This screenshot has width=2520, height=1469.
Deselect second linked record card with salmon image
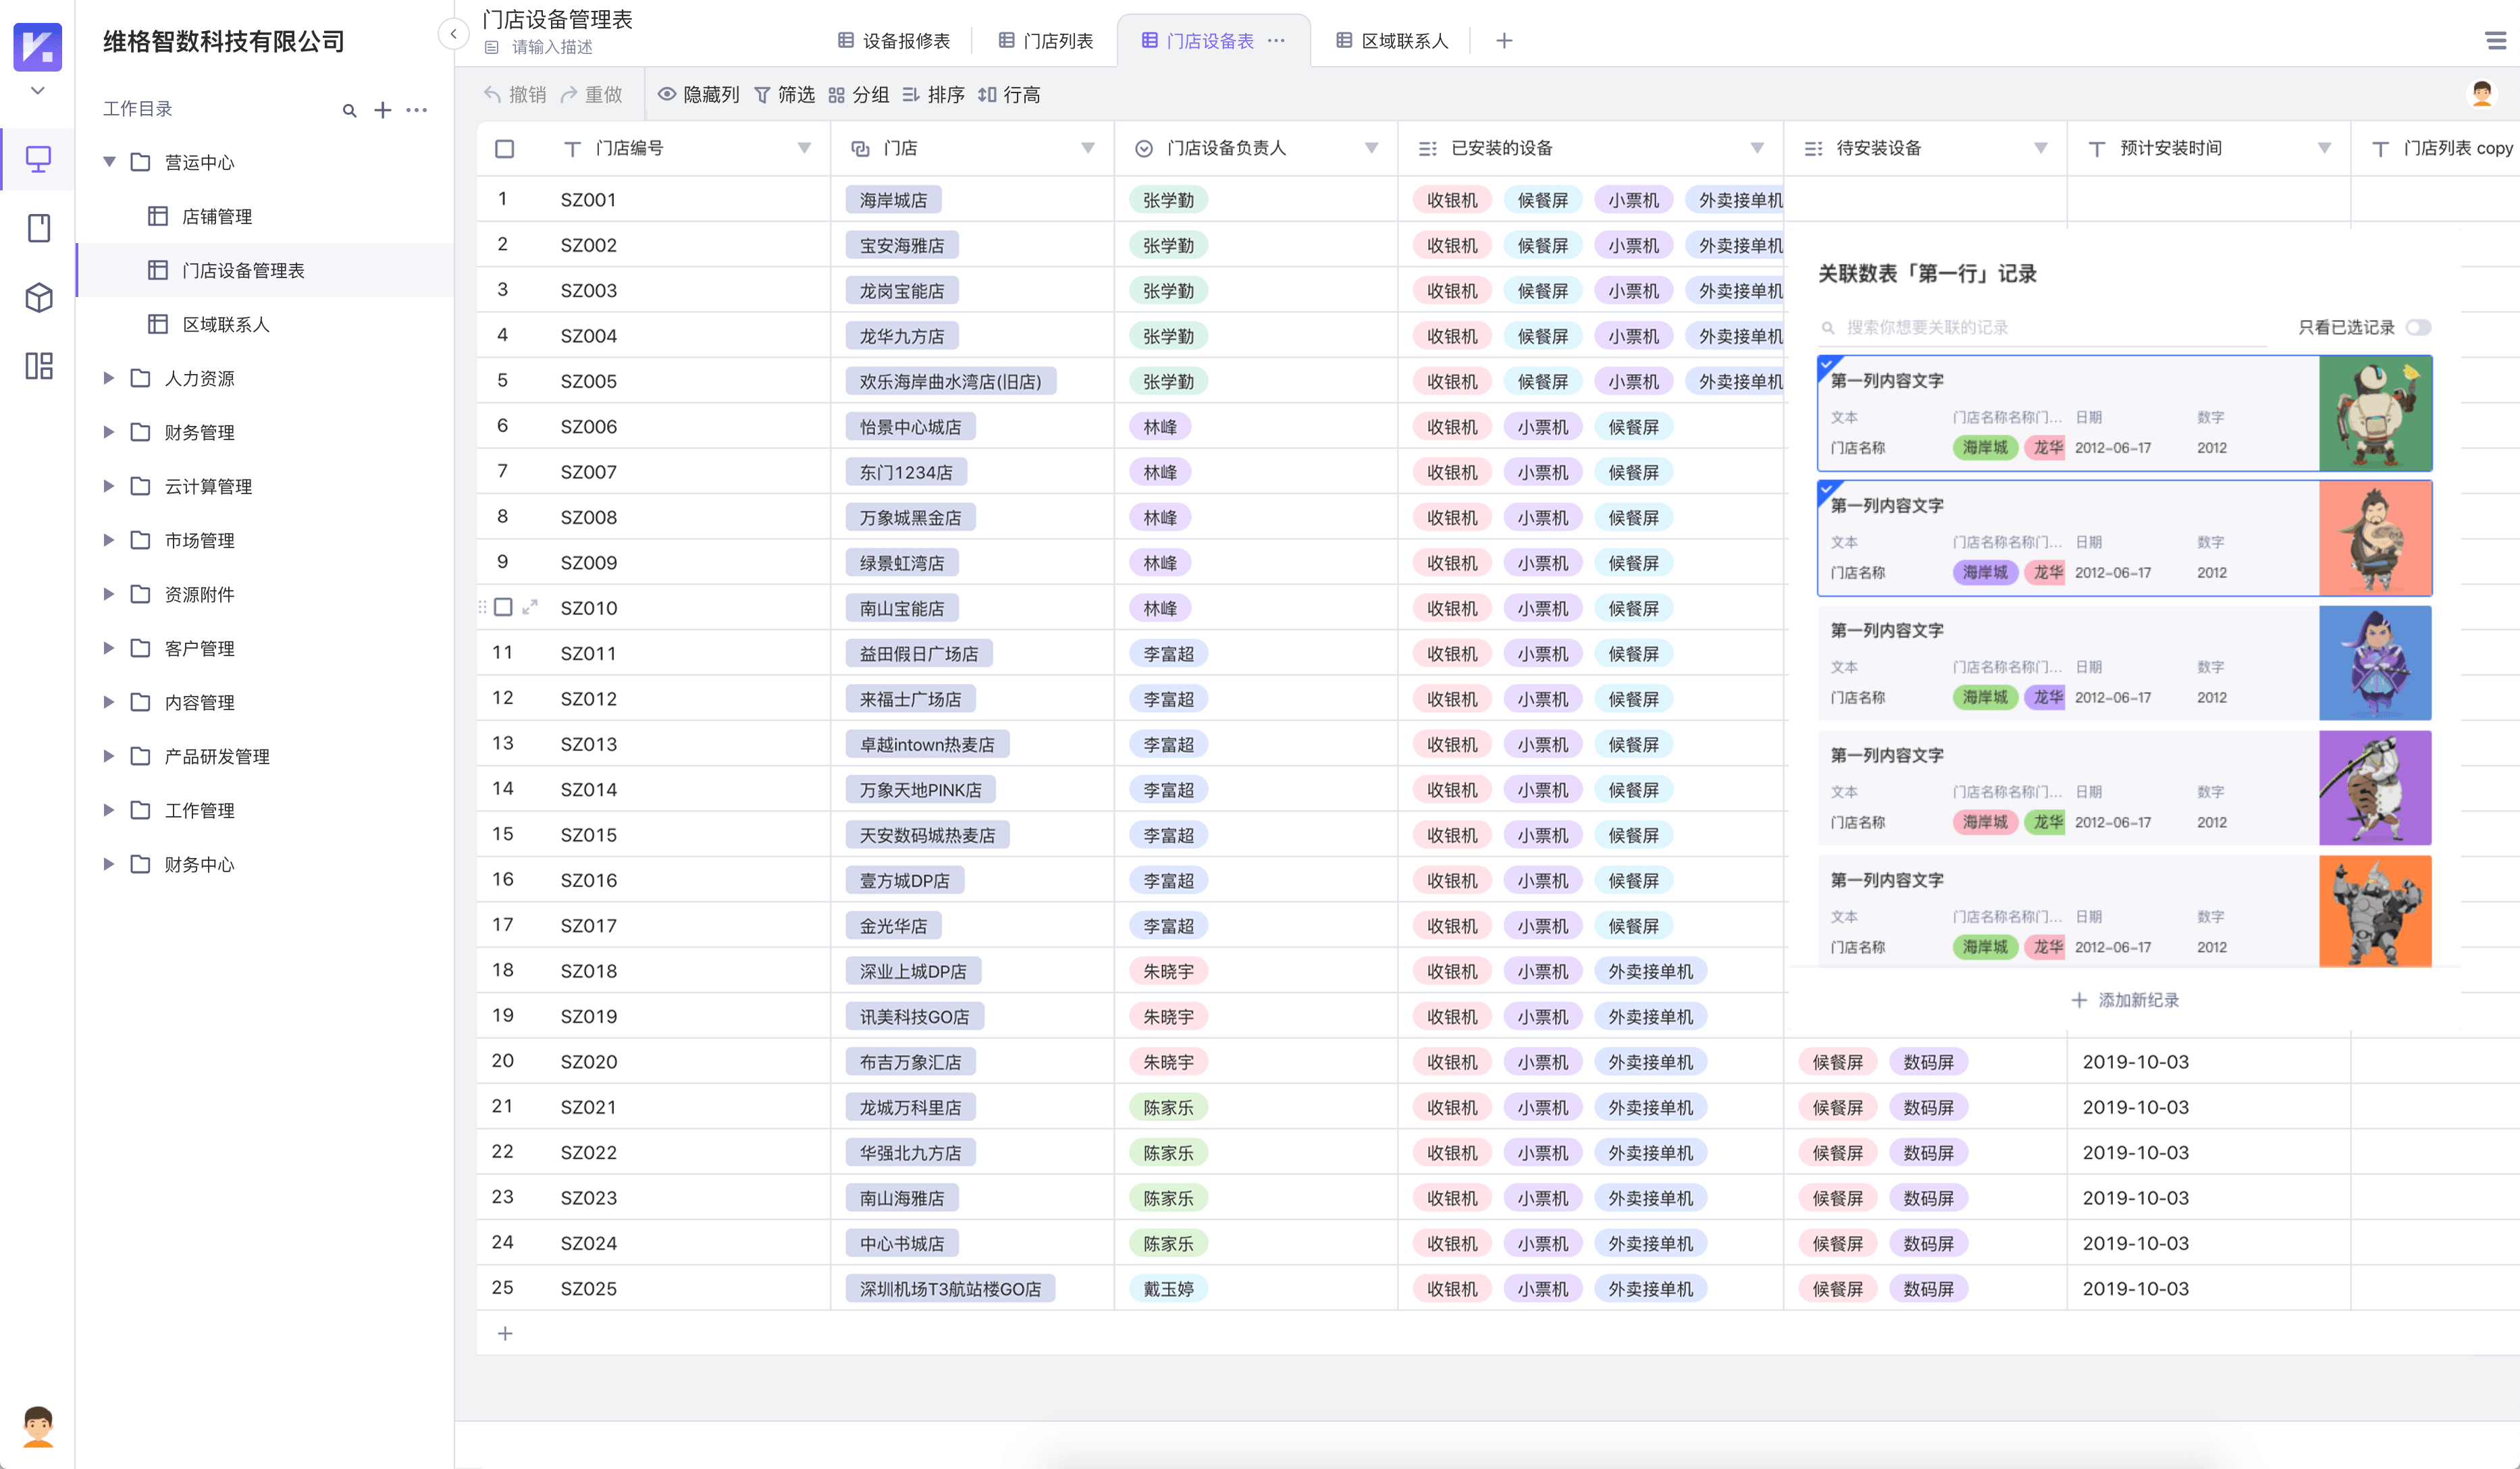pyautogui.click(x=2124, y=538)
